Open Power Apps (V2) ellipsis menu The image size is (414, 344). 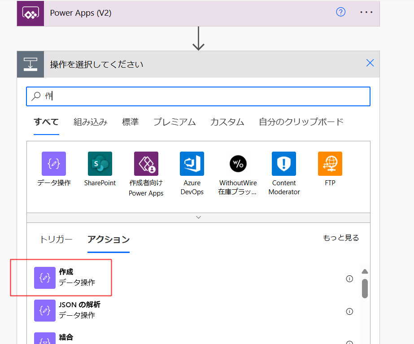point(366,12)
